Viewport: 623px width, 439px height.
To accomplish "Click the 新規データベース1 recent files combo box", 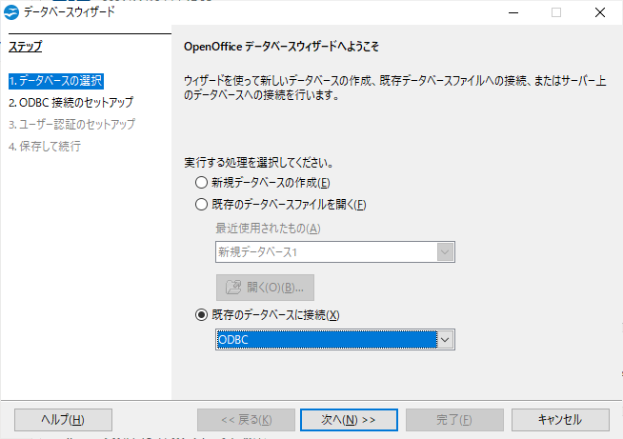I will point(335,252).
